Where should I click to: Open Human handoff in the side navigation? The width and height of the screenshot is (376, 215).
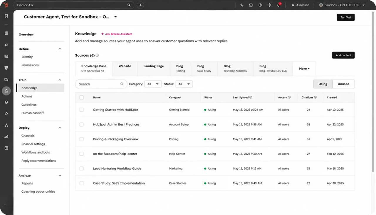coord(33,113)
